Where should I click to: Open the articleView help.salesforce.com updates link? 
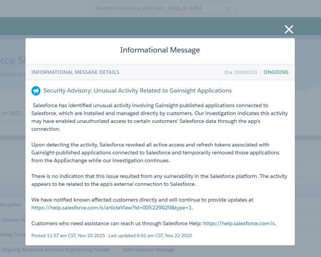pos(112,208)
